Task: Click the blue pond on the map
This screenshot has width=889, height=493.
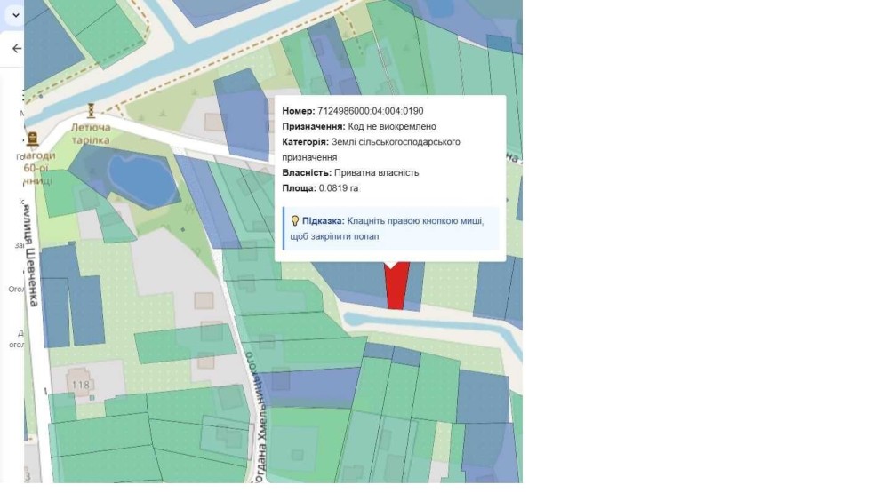Action: pyautogui.click(x=141, y=179)
